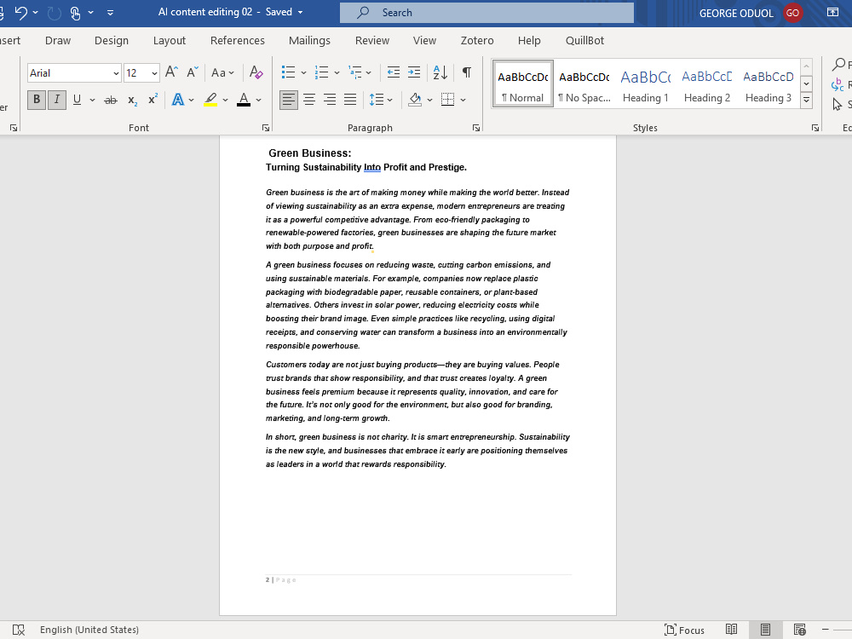Viewport: 852px width, 639px height.
Task: Toggle Show/Hide paragraph marks
Action: 467,72
